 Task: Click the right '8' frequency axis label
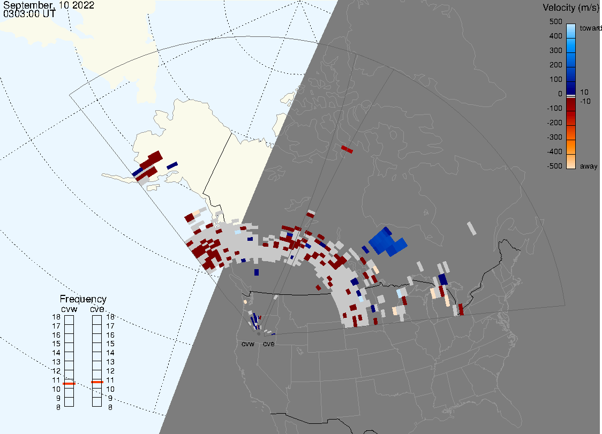pos(110,408)
